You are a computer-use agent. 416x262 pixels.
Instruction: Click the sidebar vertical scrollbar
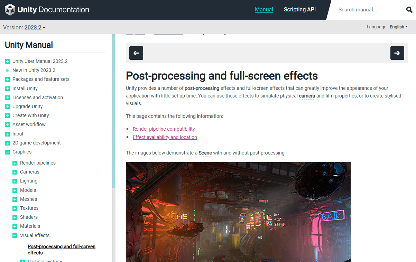click(x=114, y=111)
